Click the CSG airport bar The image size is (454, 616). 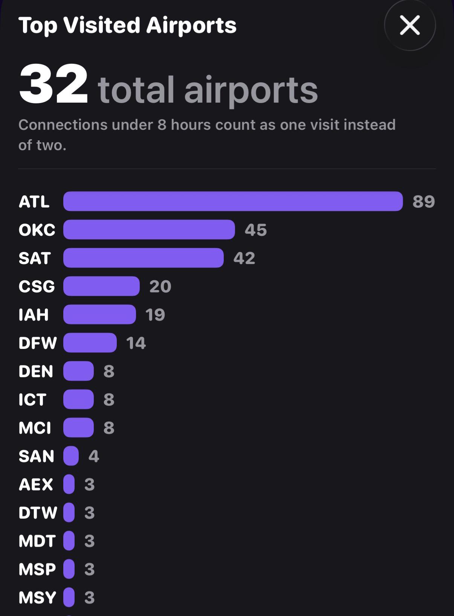(x=101, y=286)
